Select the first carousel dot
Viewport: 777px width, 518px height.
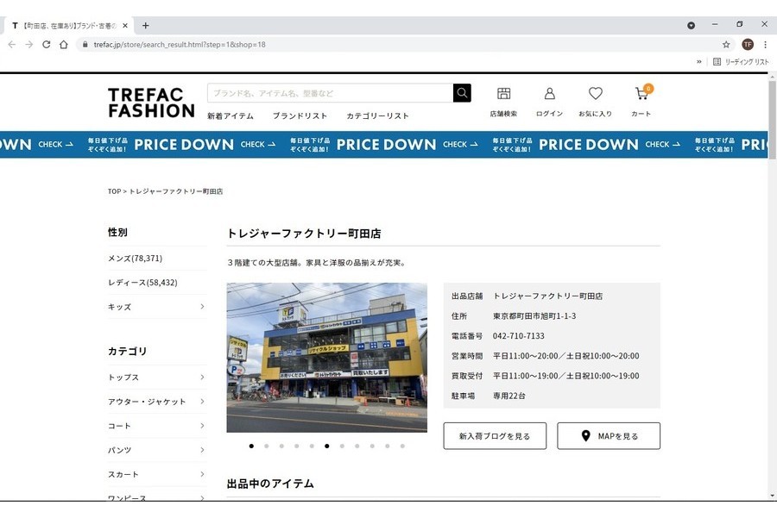(x=251, y=446)
